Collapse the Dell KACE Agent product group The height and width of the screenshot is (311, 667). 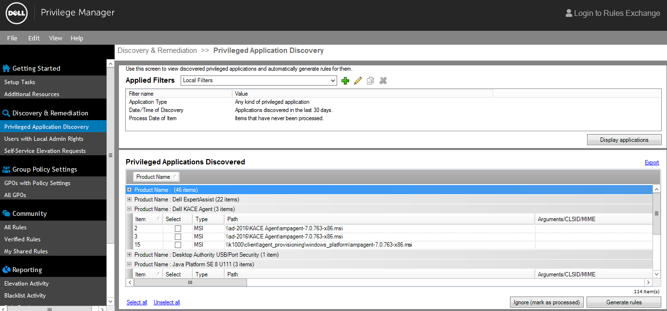click(x=129, y=209)
